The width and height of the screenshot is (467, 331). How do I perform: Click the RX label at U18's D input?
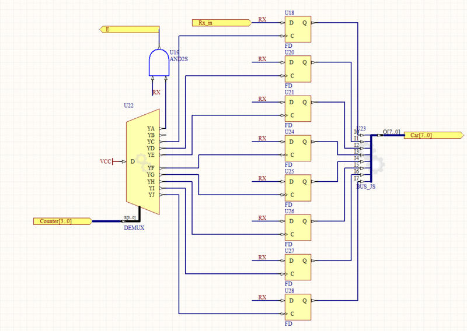click(x=263, y=20)
